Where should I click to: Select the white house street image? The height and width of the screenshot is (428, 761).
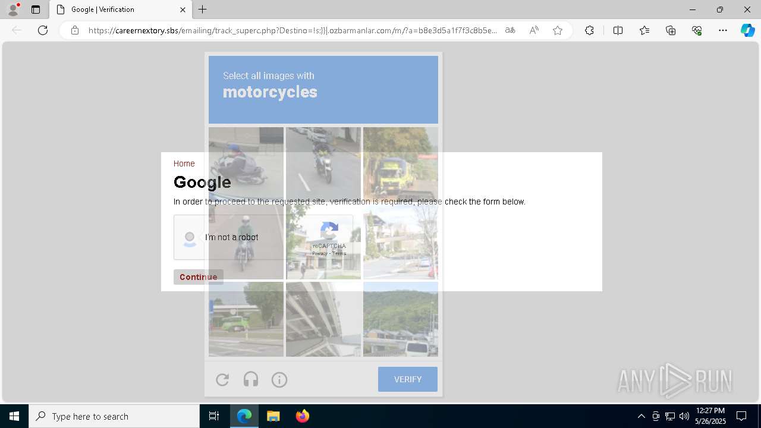click(401, 242)
